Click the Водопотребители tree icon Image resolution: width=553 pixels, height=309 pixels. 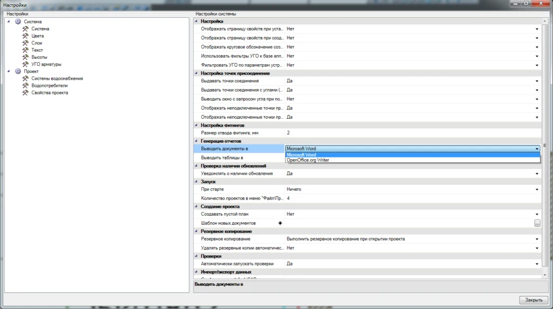(x=25, y=85)
